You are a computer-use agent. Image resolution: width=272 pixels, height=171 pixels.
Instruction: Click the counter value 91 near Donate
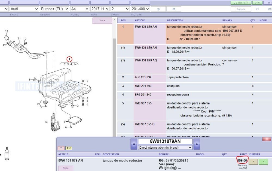coord(257,9)
